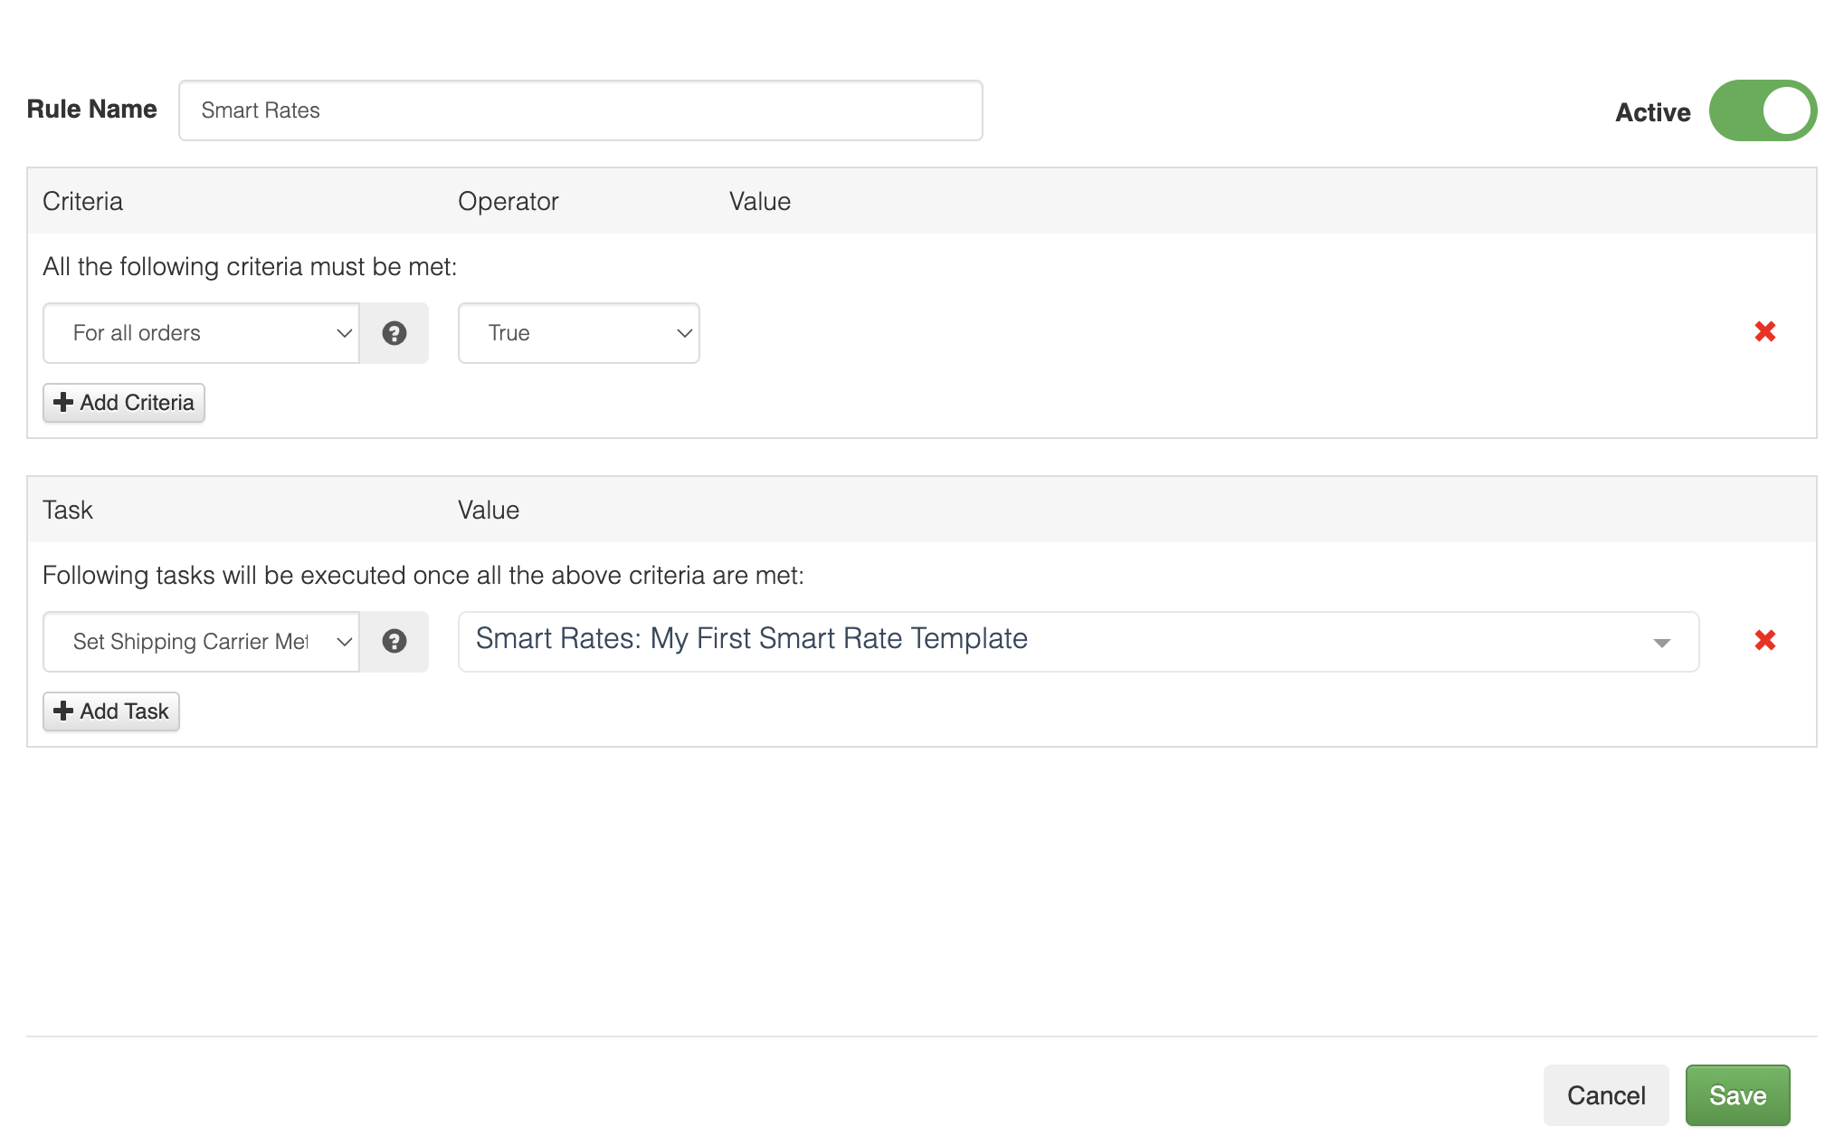Open the Smart Rate Template value selector

click(x=1077, y=642)
